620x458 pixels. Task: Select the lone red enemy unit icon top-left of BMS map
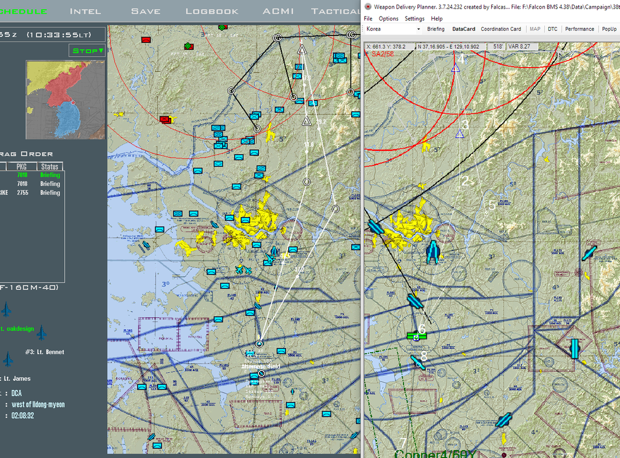[x=146, y=40]
